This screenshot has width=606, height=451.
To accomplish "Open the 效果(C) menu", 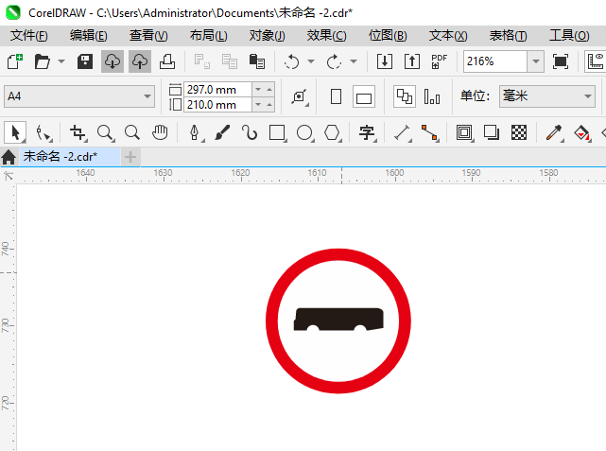I will click(x=326, y=36).
